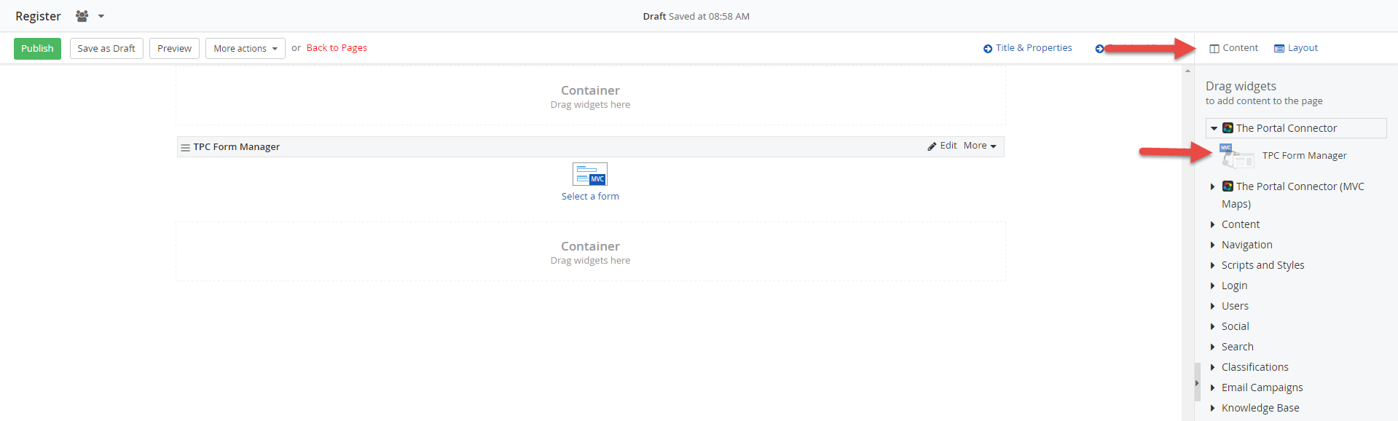1398x421 pixels.
Task: Open Title & Properties
Action: [x=1034, y=48]
